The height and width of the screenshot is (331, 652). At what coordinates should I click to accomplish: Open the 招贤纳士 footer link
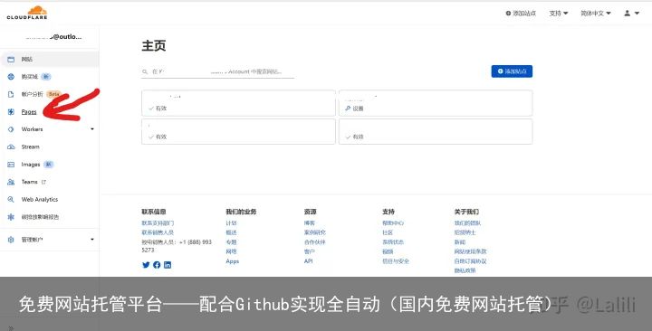click(x=465, y=232)
